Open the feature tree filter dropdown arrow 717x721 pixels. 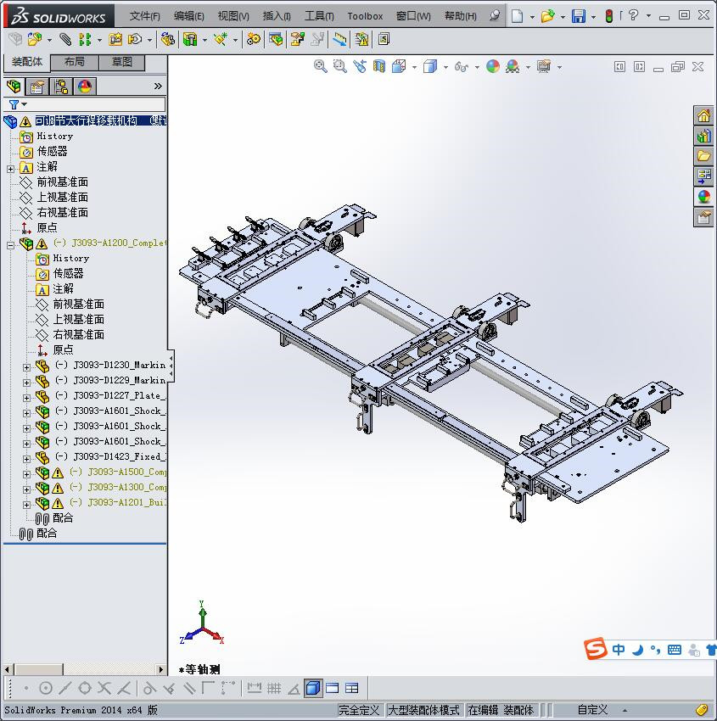(x=25, y=104)
